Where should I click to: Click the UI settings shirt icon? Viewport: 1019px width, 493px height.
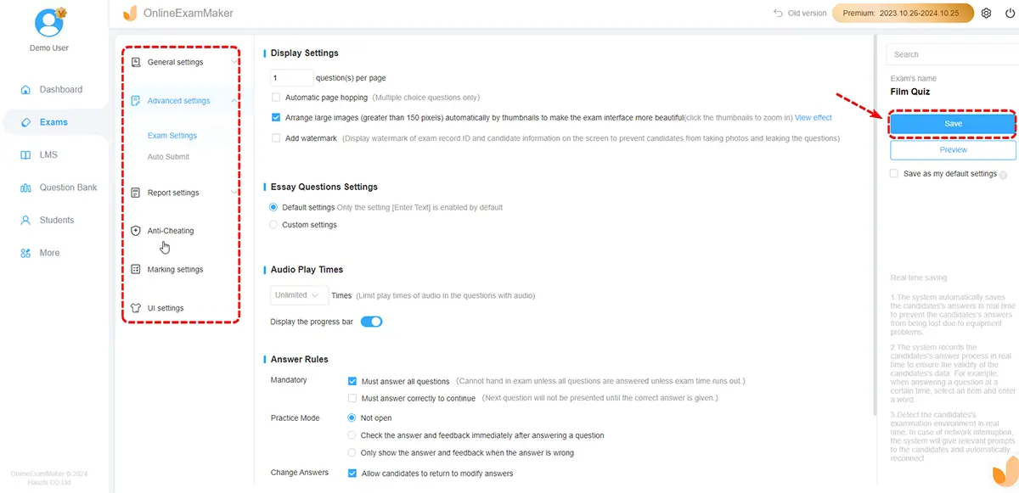(136, 308)
